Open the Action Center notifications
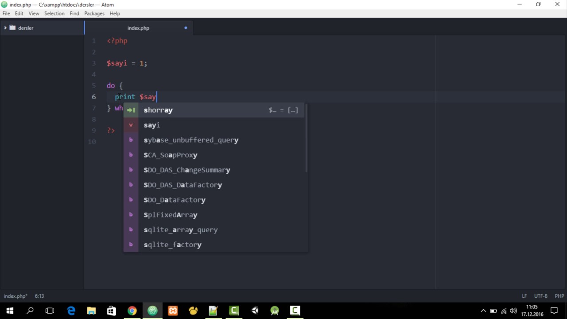 pyautogui.click(x=554, y=311)
